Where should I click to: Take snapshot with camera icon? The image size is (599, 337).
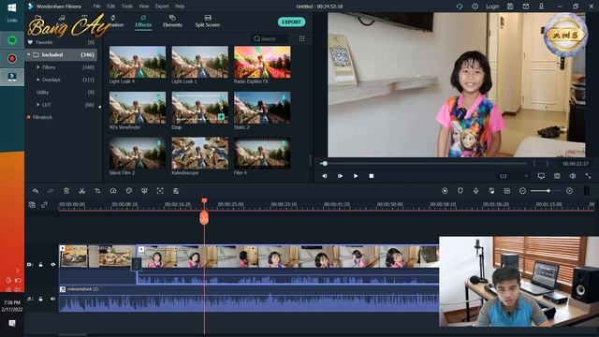click(557, 176)
